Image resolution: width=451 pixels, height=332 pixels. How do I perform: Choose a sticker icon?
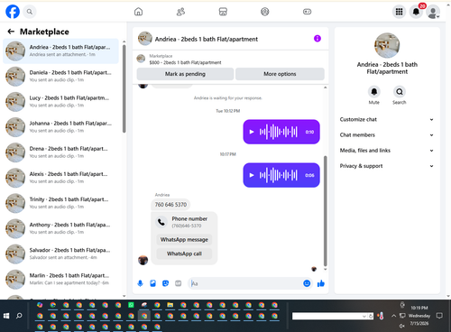pyautogui.click(x=165, y=283)
